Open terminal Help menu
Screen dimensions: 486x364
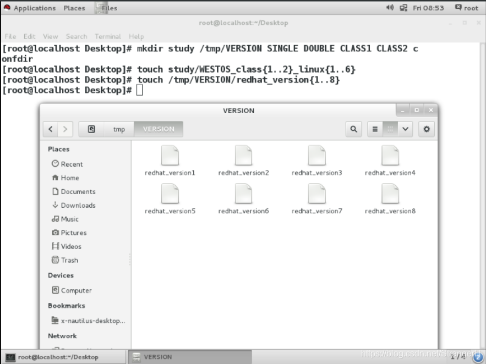(136, 36)
